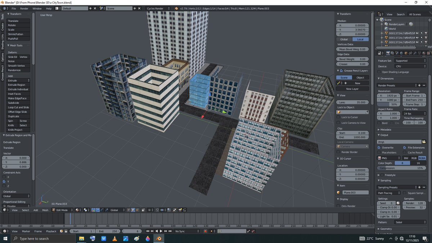The image size is (432, 243).
Task: Open the 3D view editor type selector
Action: click(x=6, y=210)
